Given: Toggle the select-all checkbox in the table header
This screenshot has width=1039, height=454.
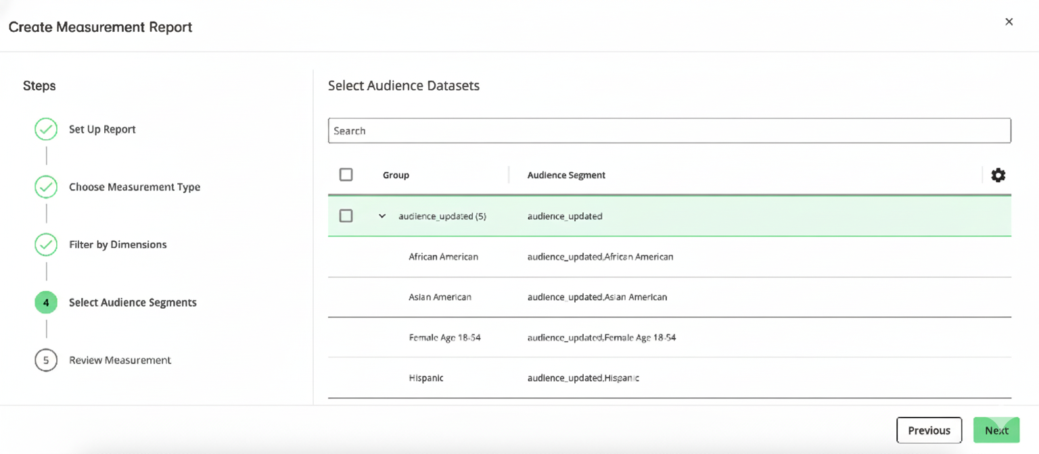Looking at the screenshot, I should [x=346, y=174].
